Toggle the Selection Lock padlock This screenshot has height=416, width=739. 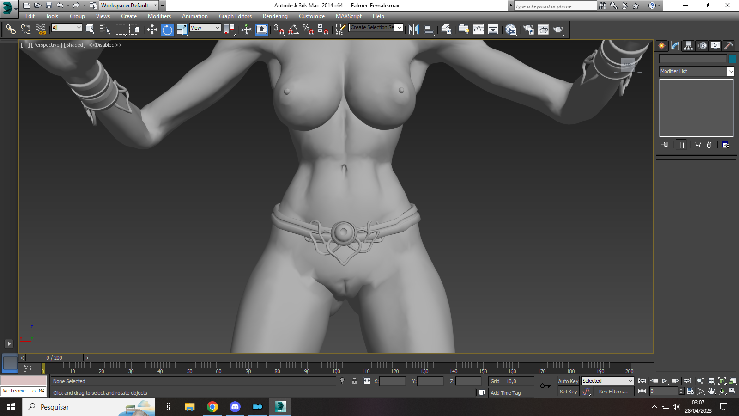pos(354,381)
